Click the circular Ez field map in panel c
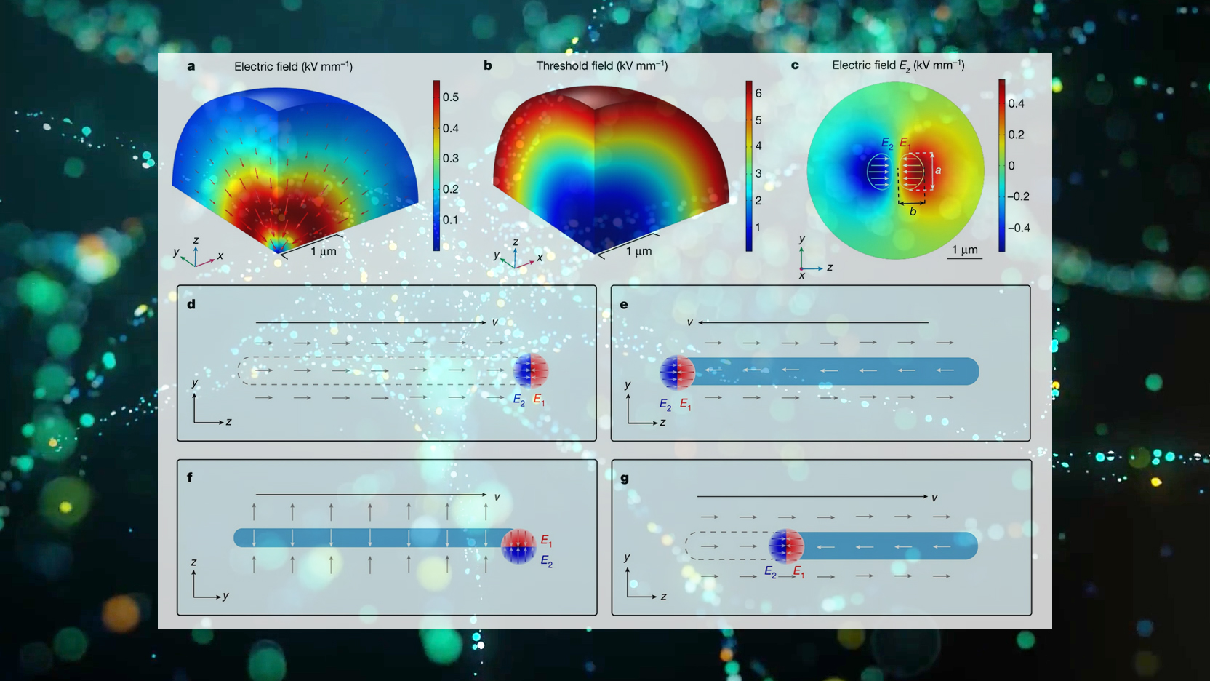This screenshot has height=681, width=1210. [x=895, y=170]
